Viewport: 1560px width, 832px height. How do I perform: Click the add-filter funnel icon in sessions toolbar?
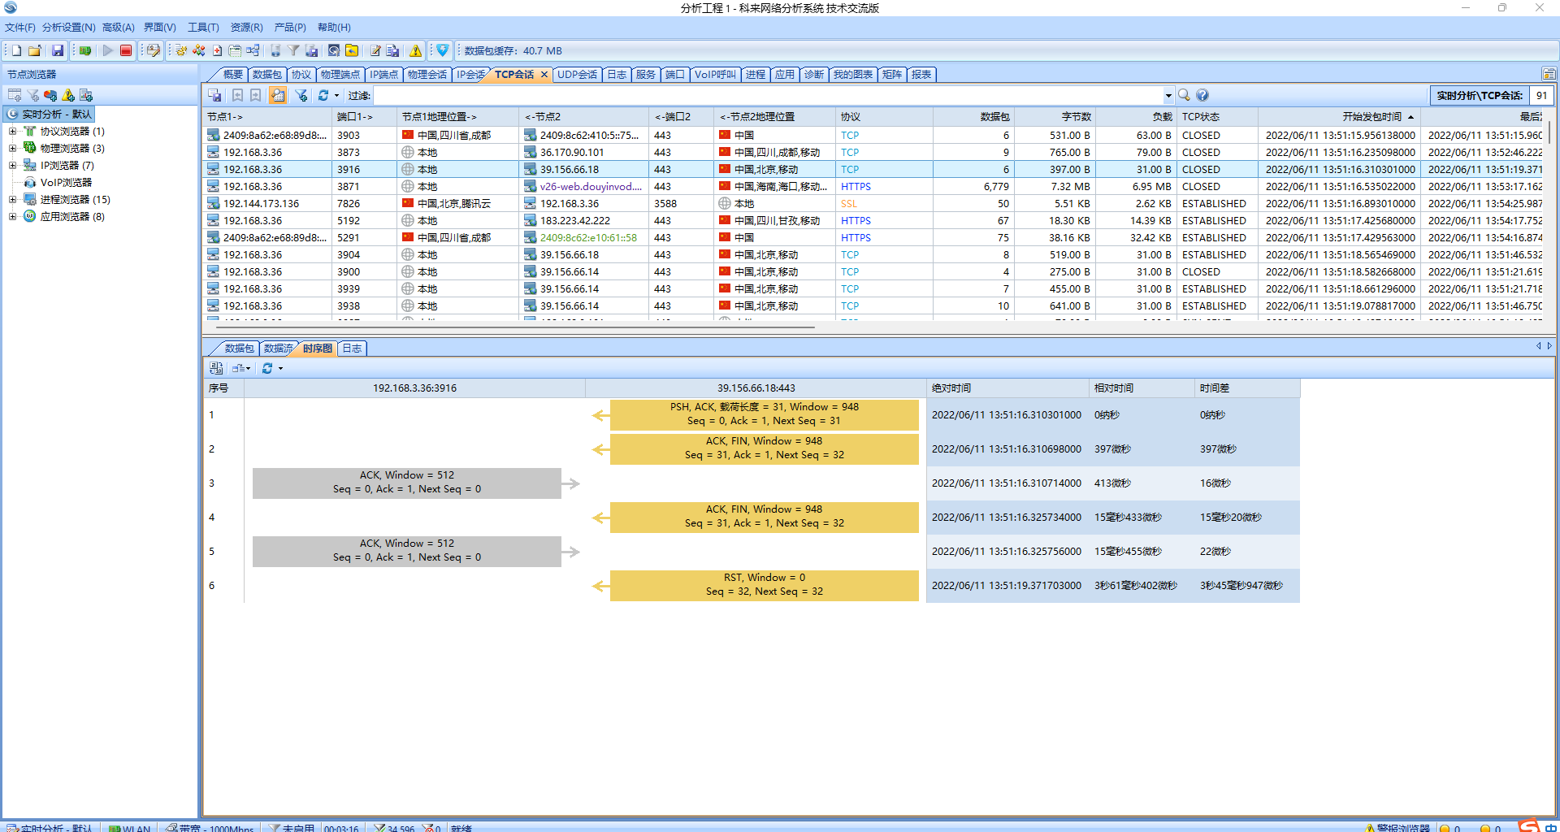[x=301, y=95]
